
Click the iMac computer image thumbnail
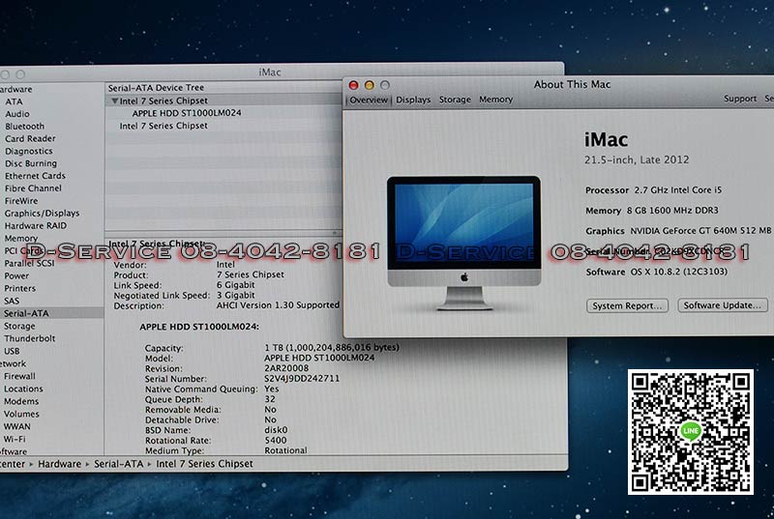coord(463,243)
